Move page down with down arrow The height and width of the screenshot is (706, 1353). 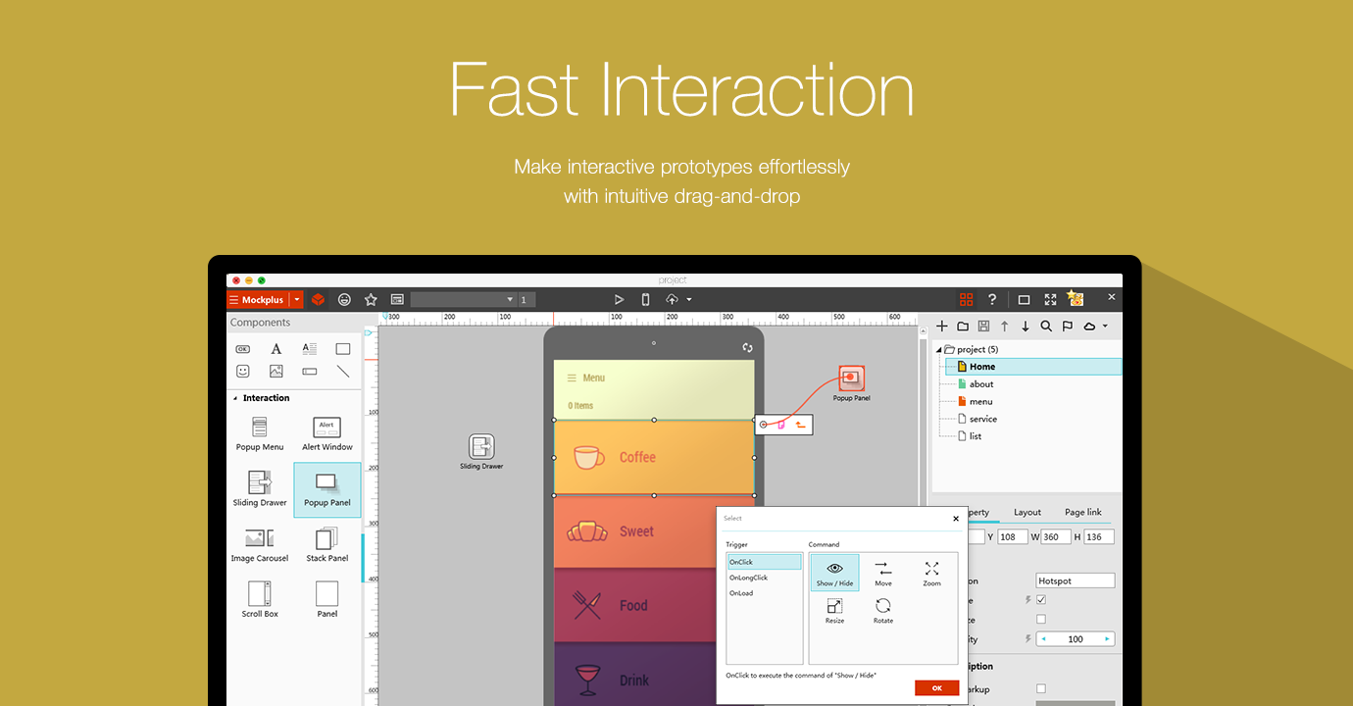(x=1026, y=327)
